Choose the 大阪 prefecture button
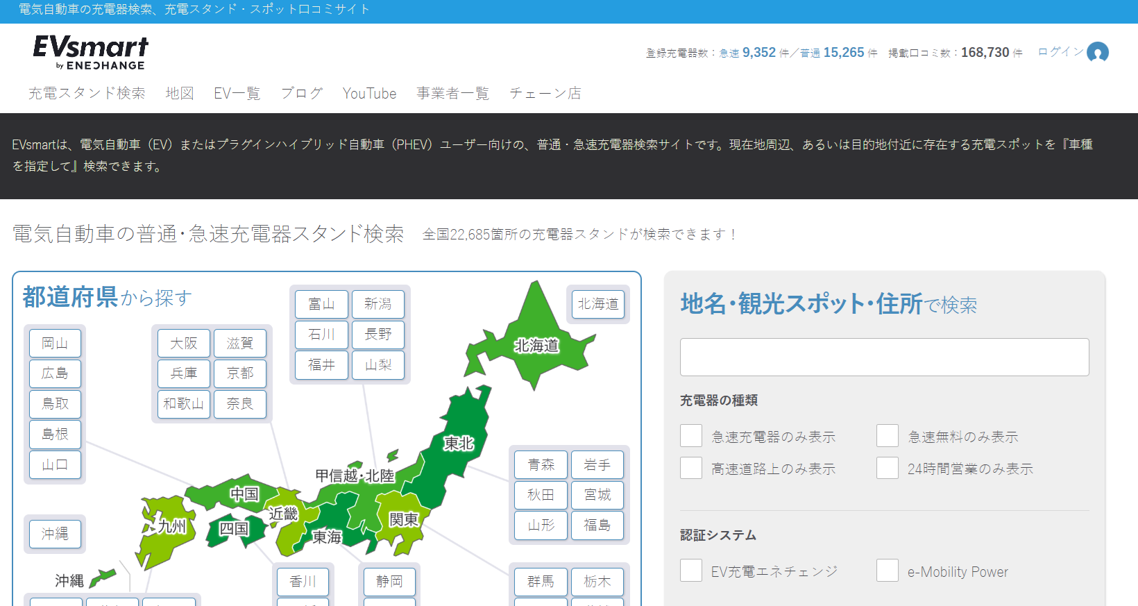1138x606 pixels. pyautogui.click(x=184, y=344)
